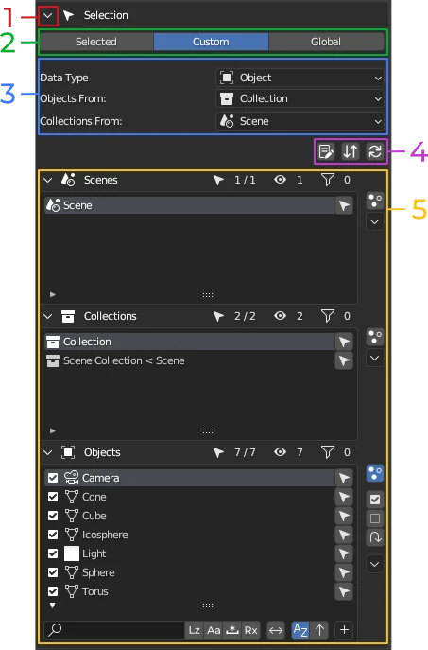Screen dimensions: 428x650
Task: Open the Data Type Object dropdown
Action: point(300,78)
